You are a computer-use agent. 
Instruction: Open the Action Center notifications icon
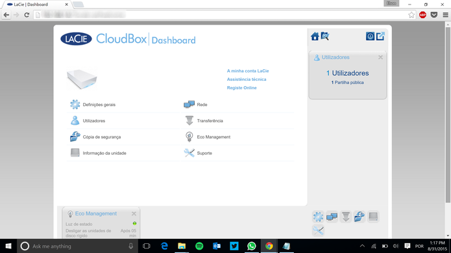[408, 246]
